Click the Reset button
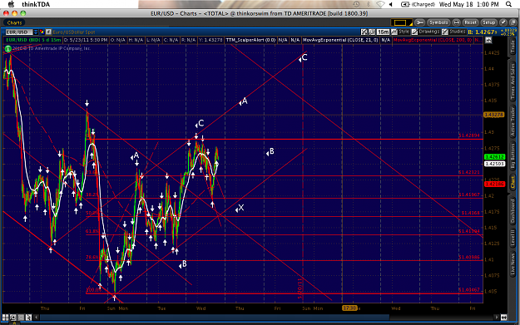Viewport: 520px width, 325px height. tap(470, 22)
